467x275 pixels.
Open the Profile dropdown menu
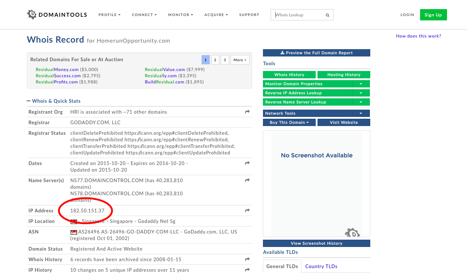pyautogui.click(x=109, y=15)
